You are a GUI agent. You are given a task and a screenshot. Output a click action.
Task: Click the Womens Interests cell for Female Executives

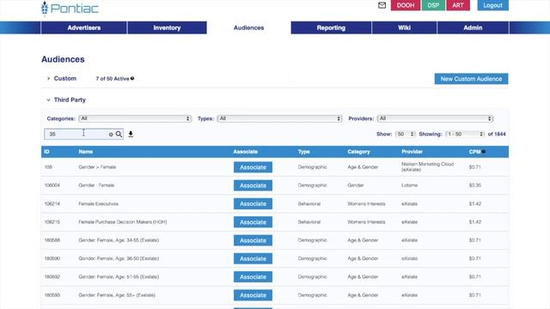pyautogui.click(x=366, y=204)
